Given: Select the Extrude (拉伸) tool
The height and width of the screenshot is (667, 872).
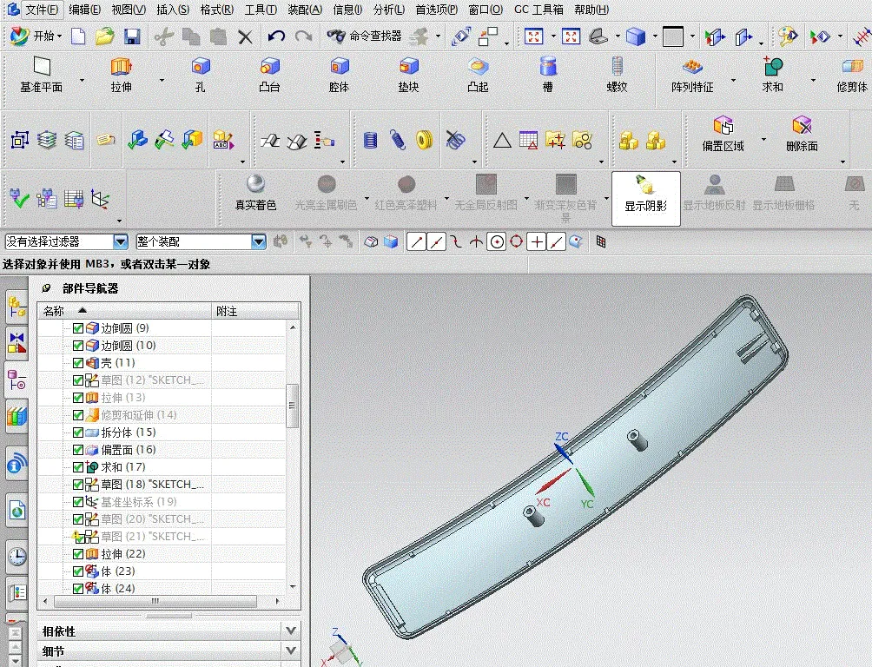Looking at the screenshot, I should [x=121, y=75].
